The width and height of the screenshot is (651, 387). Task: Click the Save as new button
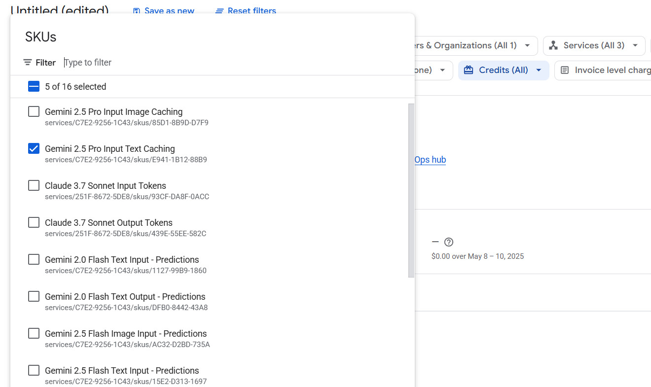point(169,11)
